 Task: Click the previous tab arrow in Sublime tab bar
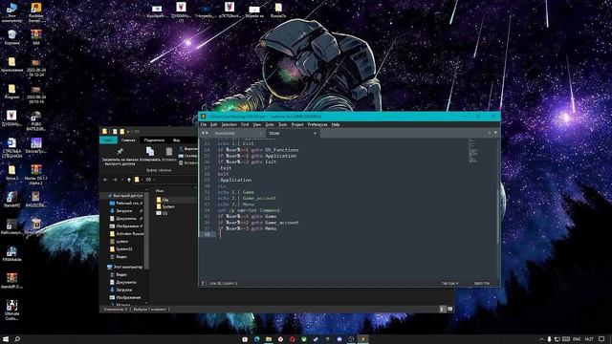(x=203, y=134)
